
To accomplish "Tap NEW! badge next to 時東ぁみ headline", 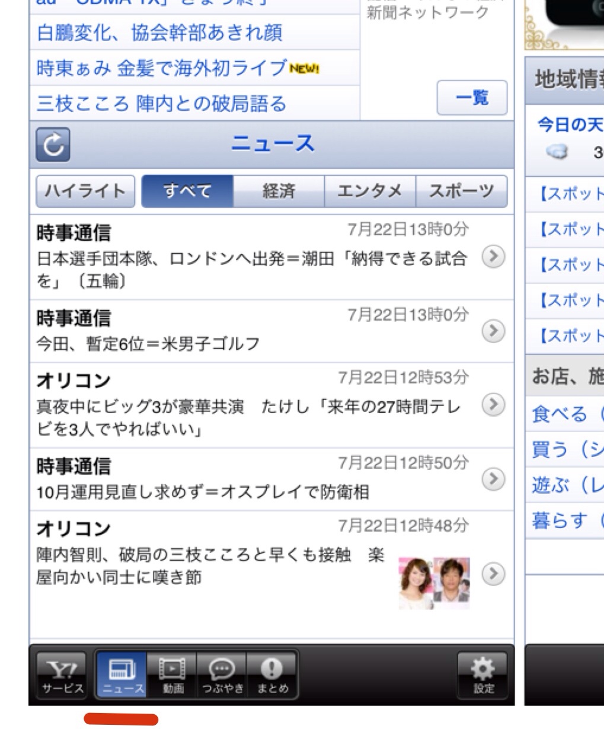I will [x=305, y=69].
